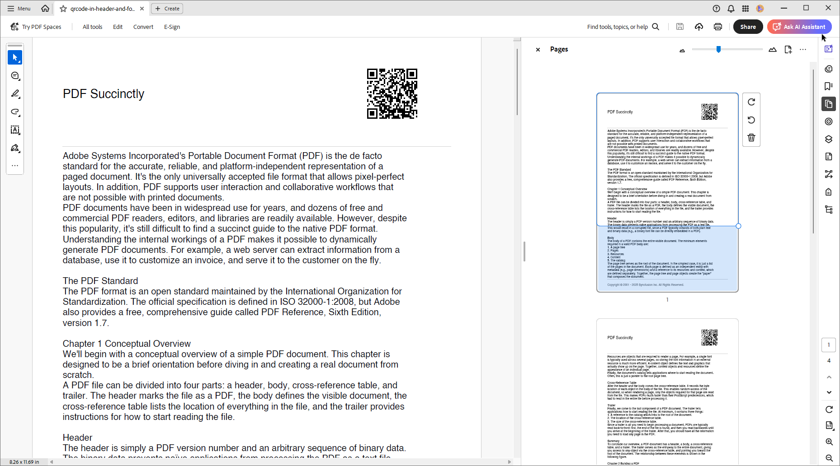Image resolution: width=840 pixels, height=466 pixels.
Task: Go to next page chevron
Action: pyautogui.click(x=829, y=392)
